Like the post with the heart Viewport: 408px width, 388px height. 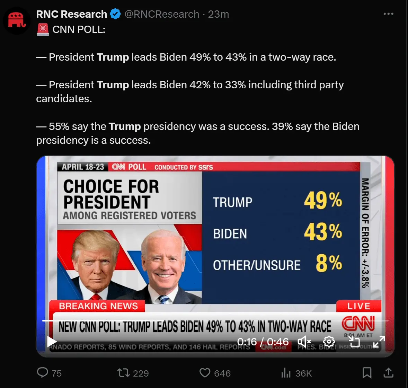205,373
